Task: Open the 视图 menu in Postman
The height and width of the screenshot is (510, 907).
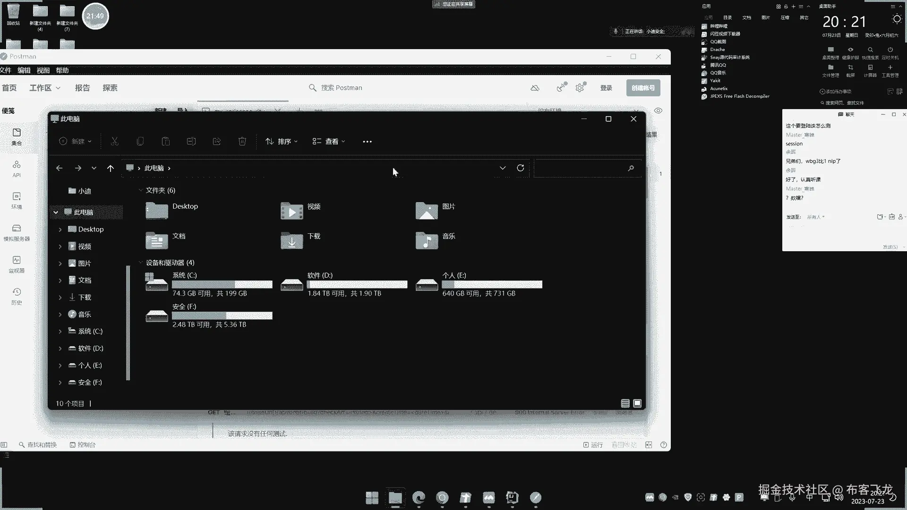Action: pos(43,70)
